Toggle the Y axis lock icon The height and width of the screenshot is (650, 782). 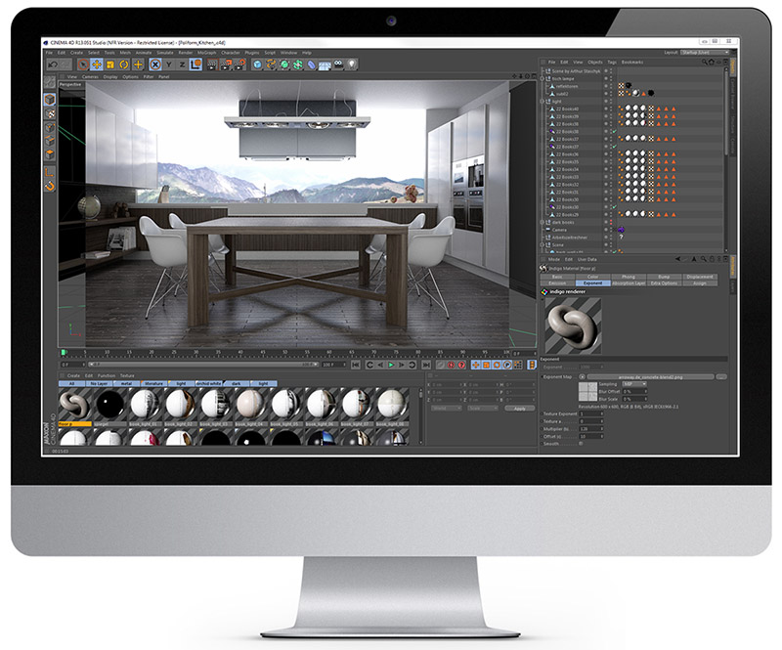[169, 65]
